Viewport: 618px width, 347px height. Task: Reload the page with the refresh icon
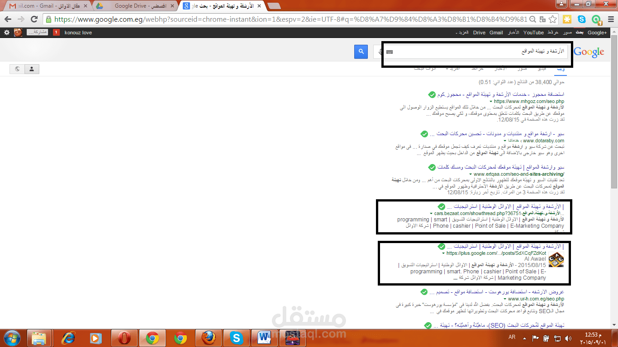click(34, 19)
